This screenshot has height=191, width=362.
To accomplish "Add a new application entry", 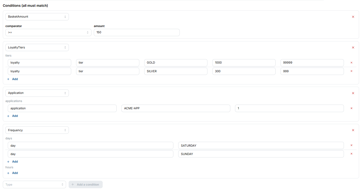I will [12, 116].
